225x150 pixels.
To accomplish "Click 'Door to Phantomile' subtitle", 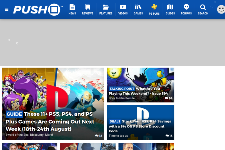I will (122, 98).
